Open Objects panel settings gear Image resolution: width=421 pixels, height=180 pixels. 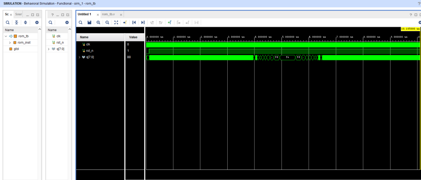(x=67, y=23)
